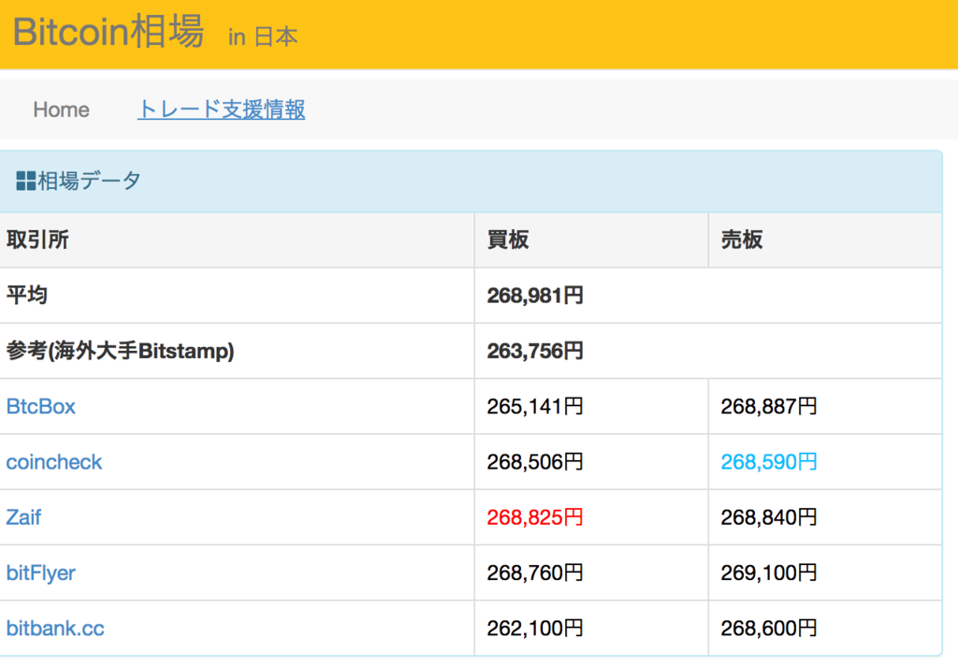The height and width of the screenshot is (667, 958).
Task: Select bitbank.cc ask 268,600円
Action: pyautogui.click(x=769, y=629)
